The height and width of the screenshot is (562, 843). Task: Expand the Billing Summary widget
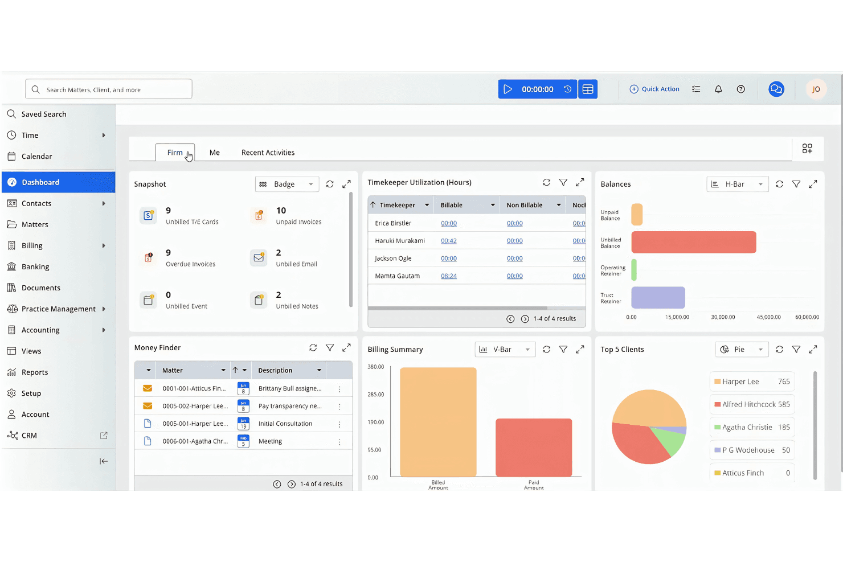pyautogui.click(x=580, y=350)
